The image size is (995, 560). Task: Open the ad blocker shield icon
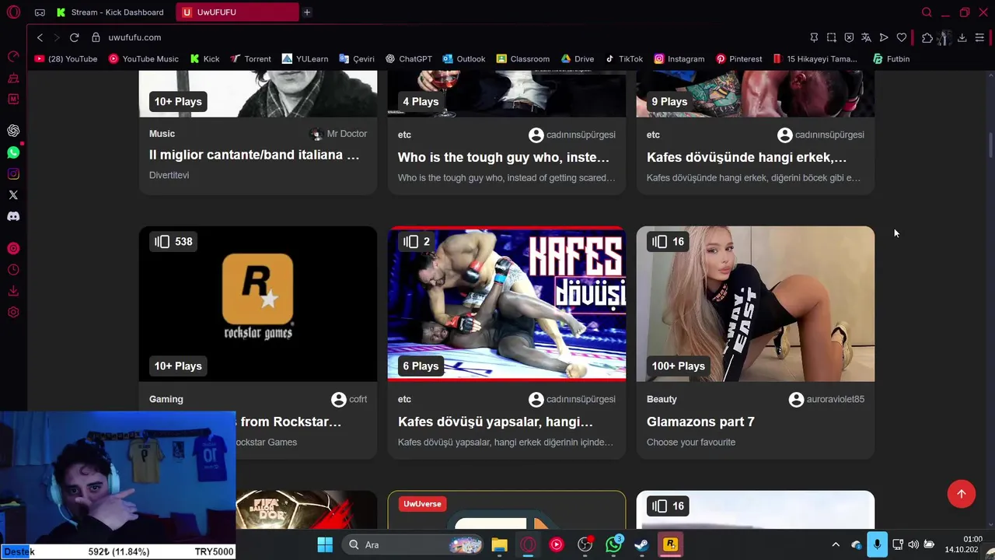pos(849,37)
